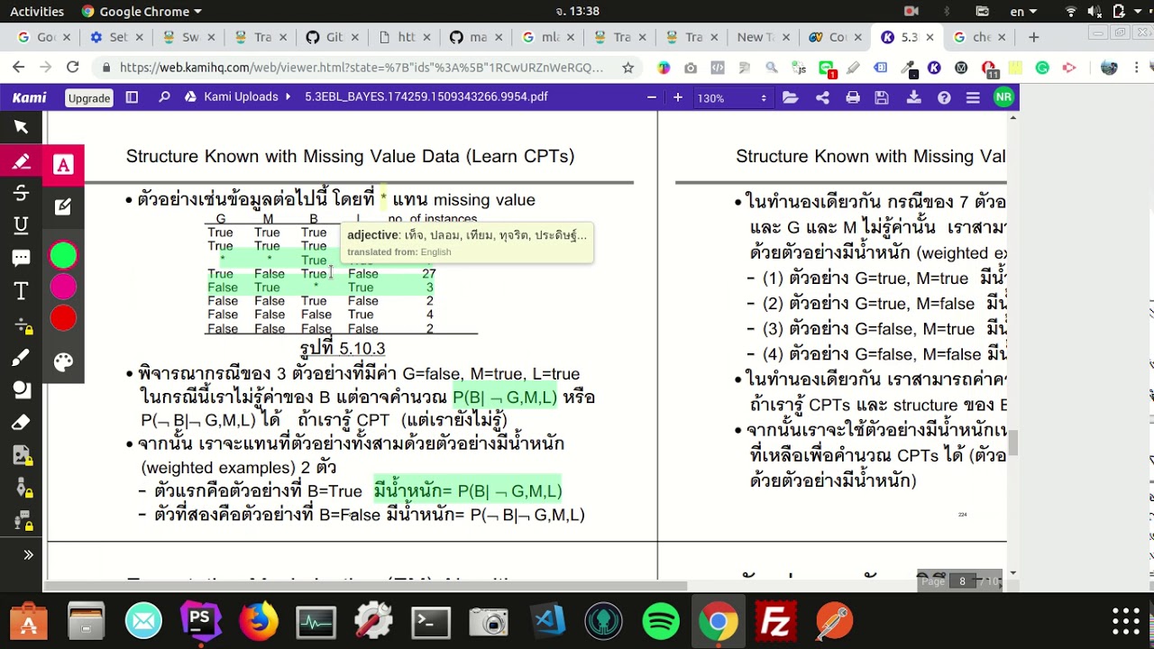Image resolution: width=1154 pixels, height=649 pixels.
Task: Open a file with the folder icon
Action: pyautogui.click(x=791, y=97)
